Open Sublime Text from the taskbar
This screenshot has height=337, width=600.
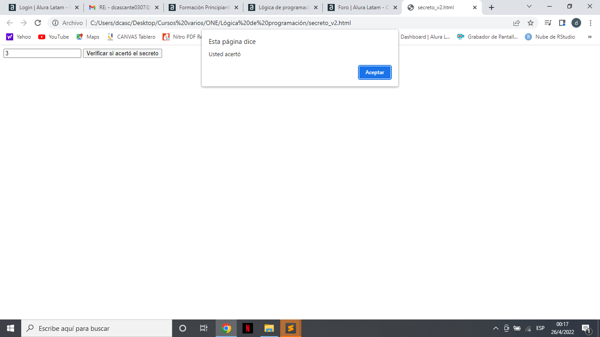point(291,328)
